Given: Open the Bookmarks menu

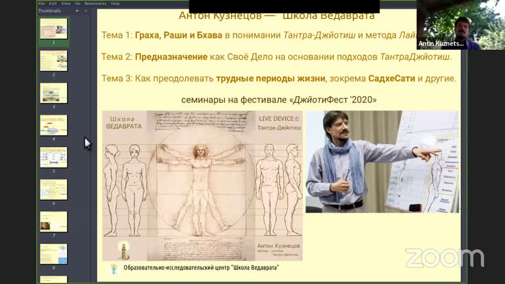Looking at the screenshot, I should click(x=95, y=4).
